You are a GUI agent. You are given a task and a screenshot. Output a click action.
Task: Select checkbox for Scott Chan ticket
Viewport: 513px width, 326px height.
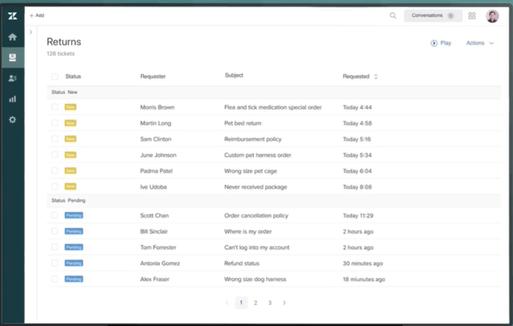click(x=55, y=215)
